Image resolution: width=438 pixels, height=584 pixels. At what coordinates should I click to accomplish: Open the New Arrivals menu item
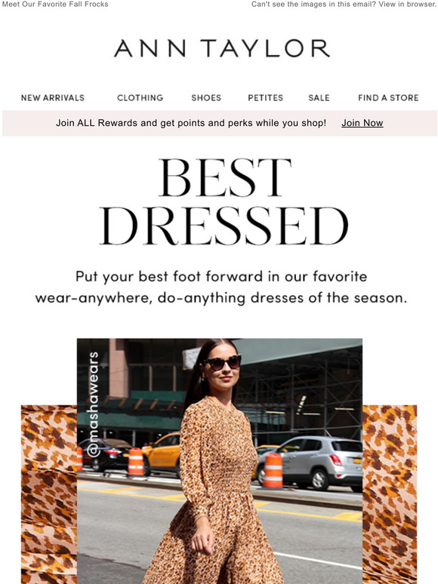(x=53, y=97)
